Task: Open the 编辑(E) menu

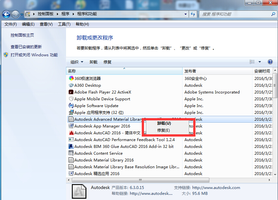Action: [x=28, y=24]
